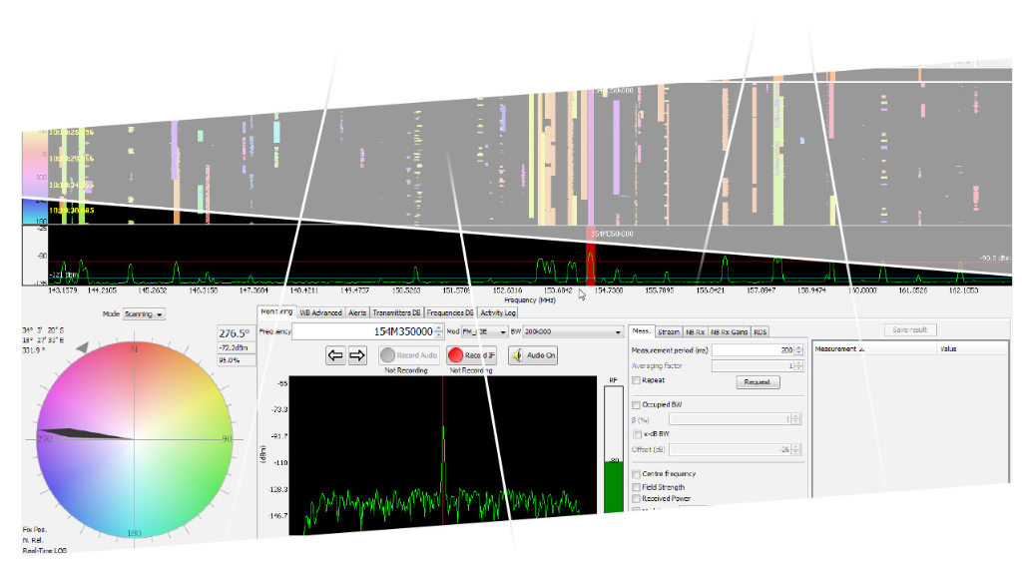Viewport: 1022px width, 575px height.
Task: Open the Transmitters DB tab
Action: pyautogui.click(x=397, y=312)
